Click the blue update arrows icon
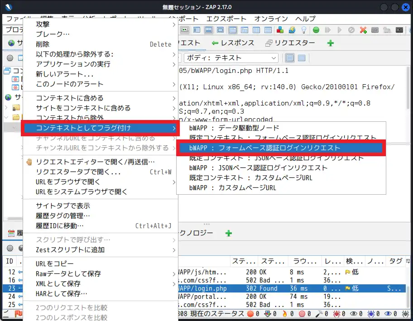 [292, 30]
